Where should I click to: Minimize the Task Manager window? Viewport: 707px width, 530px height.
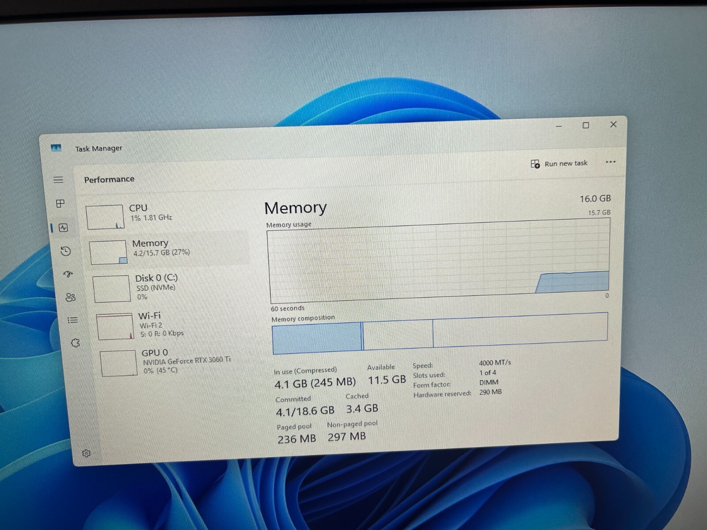[x=559, y=126]
